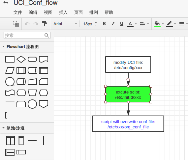Select the format painter roller icon
This screenshot has height=160, width=188.
point(45,24)
